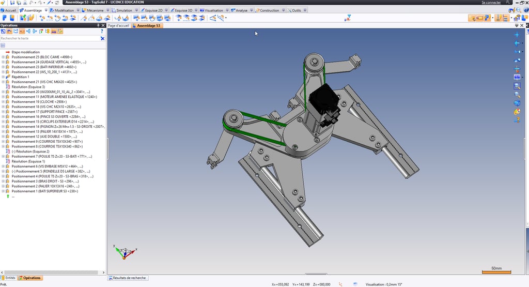Image resolution: width=529 pixels, height=287 pixels.
Task: Toggle the selection cursor button in right toolbar
Action: (472, 18)
